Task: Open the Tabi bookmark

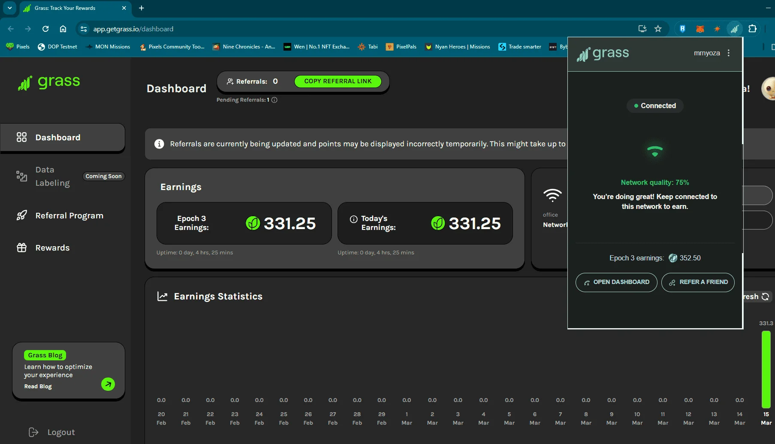Action: pos(368,47)
